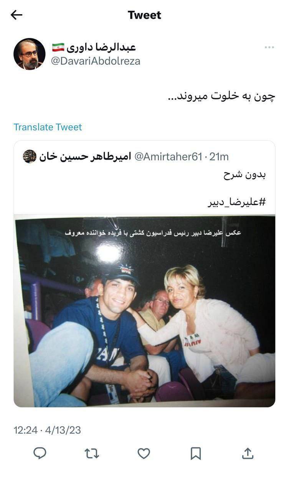
Task: Open the tweet author's profile picture
Action: tap(30, 54)
